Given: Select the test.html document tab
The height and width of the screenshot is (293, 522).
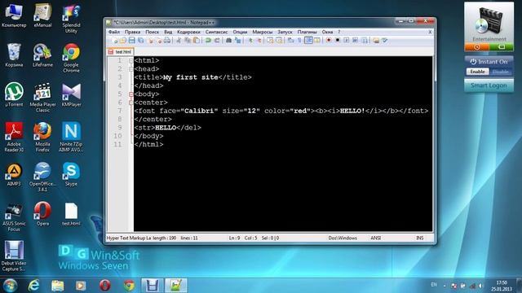Looking at the screenshot, I should [x=120, y=52].
